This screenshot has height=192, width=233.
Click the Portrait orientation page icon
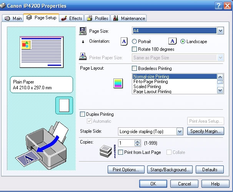124,42
